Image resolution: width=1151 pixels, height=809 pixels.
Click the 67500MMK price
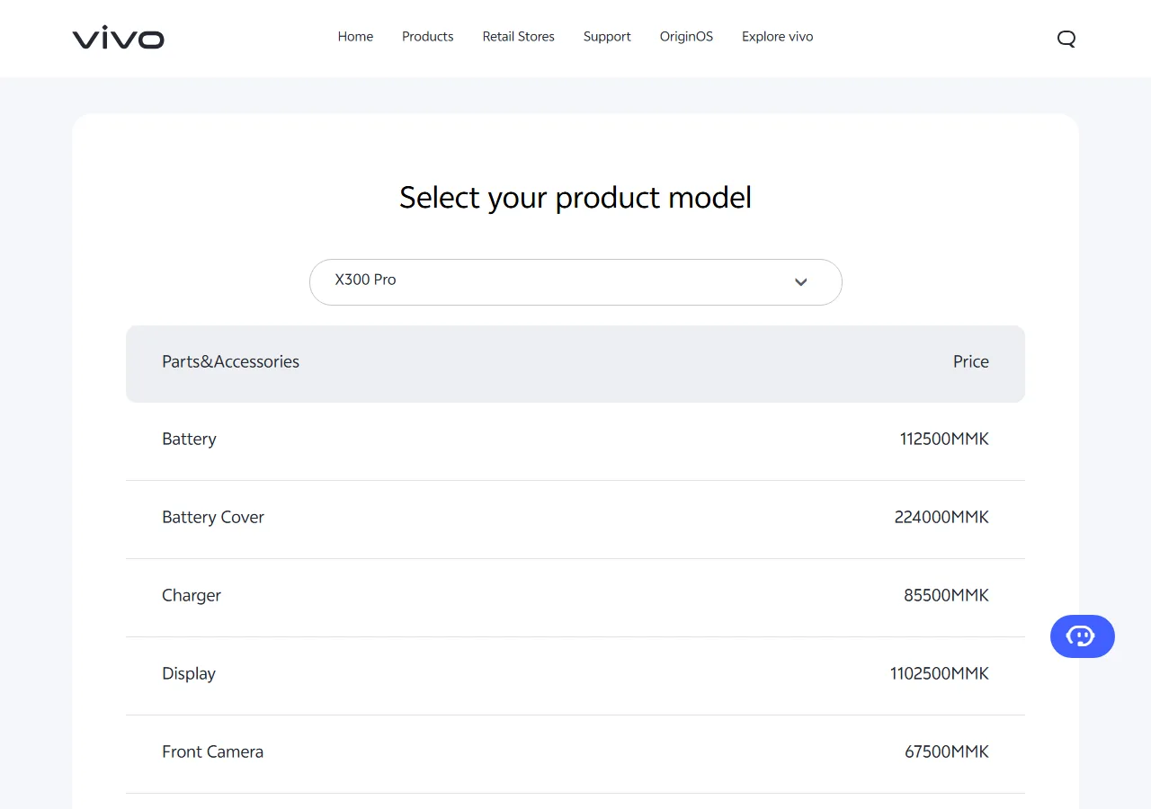947,751
